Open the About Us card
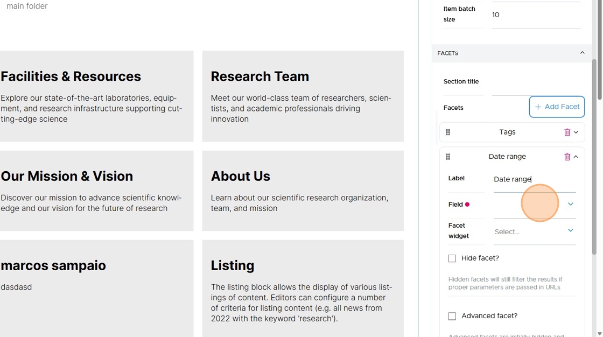The width and height of the screenshot is (603, 337). pos(303,191)
